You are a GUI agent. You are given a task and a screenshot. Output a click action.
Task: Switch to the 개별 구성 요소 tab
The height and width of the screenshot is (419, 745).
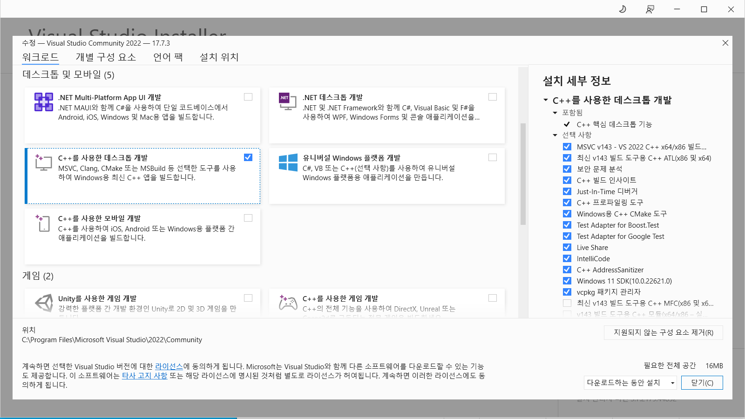(106, 57)
